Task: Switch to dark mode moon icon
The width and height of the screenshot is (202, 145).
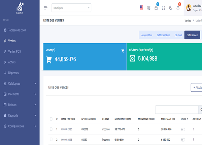Action: coord(171,8)
